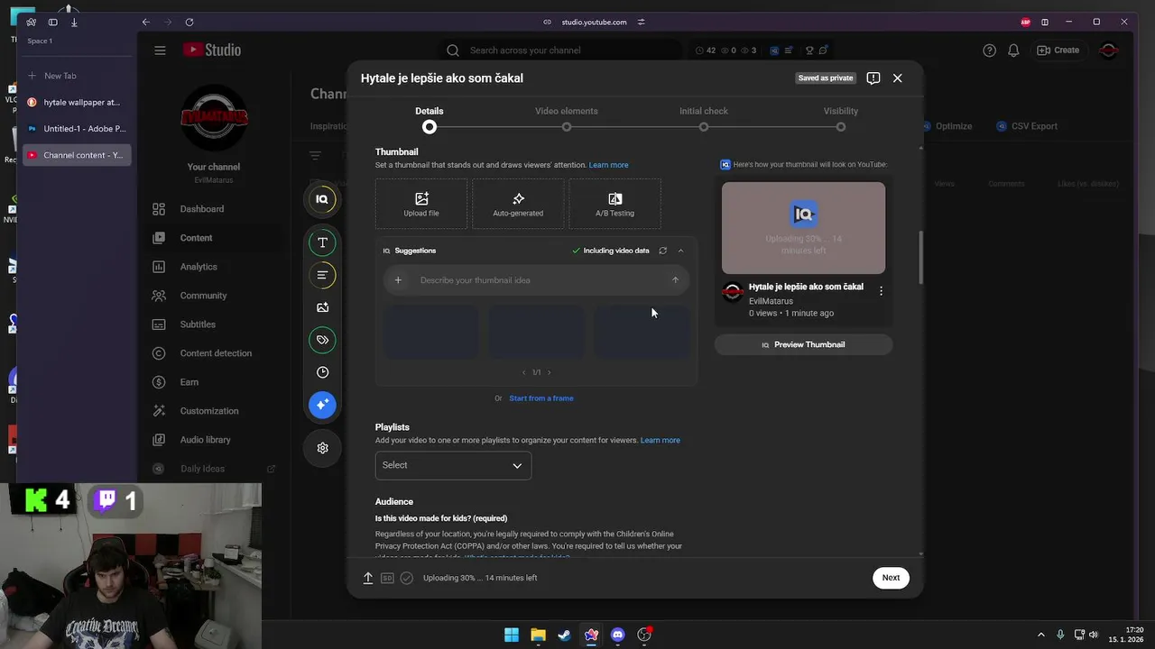
Task: Switch to the Untitled-1 Adobe browser tab
Action: [x=78, y=129]
